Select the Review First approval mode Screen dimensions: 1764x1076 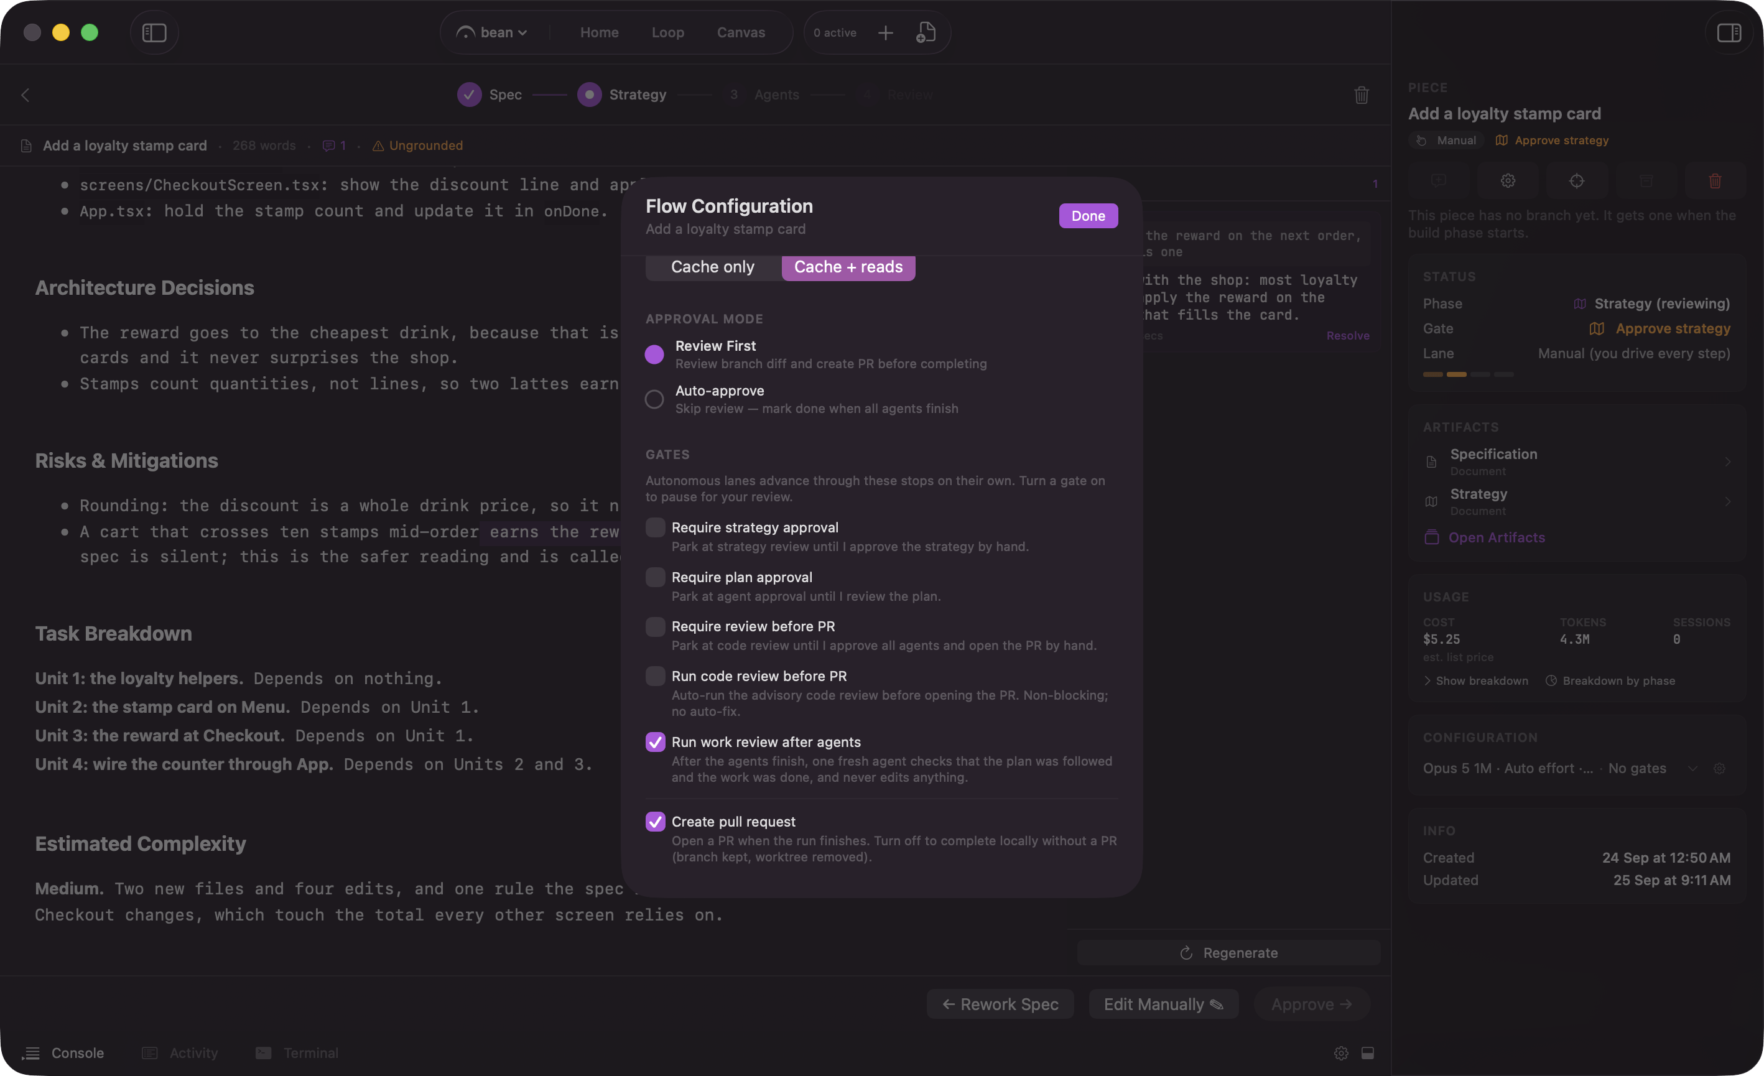pos(654,355)
